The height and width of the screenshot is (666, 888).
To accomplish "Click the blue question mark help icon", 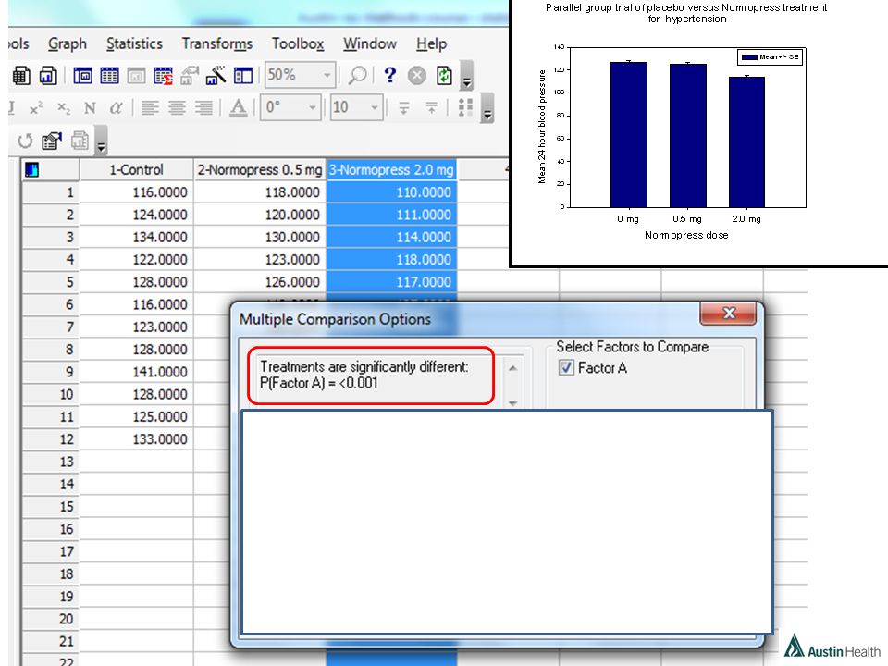I will pyautogui.click(x=389, y=75).
